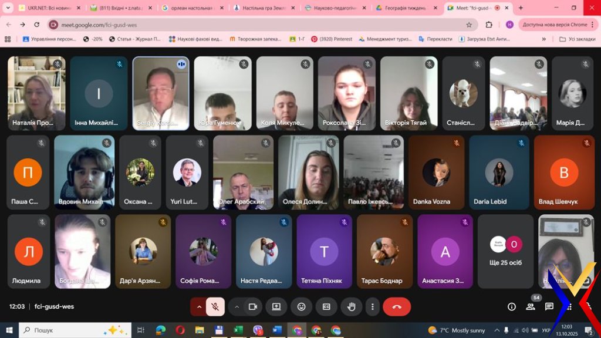The height and width of the screenshot is (338, 601).
Task: Leave call with red hang-up button
Action: 397,306
